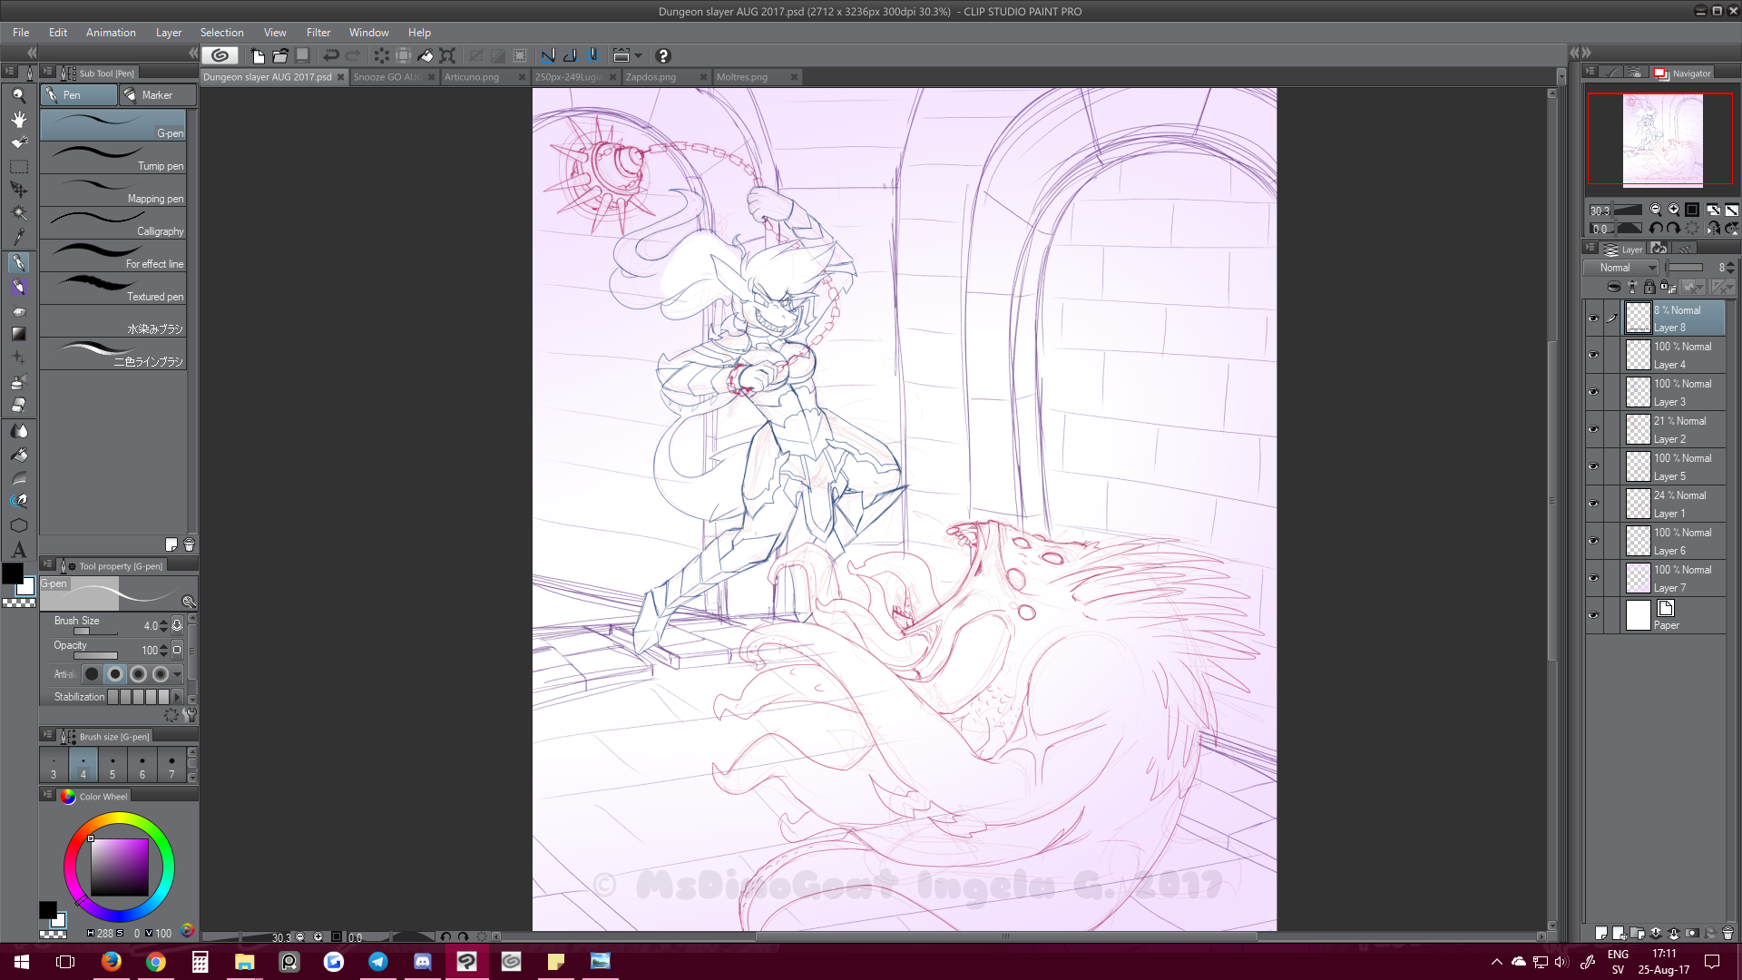
Task: Select the Zoom magnifier tool
Action: coord(18,95)
